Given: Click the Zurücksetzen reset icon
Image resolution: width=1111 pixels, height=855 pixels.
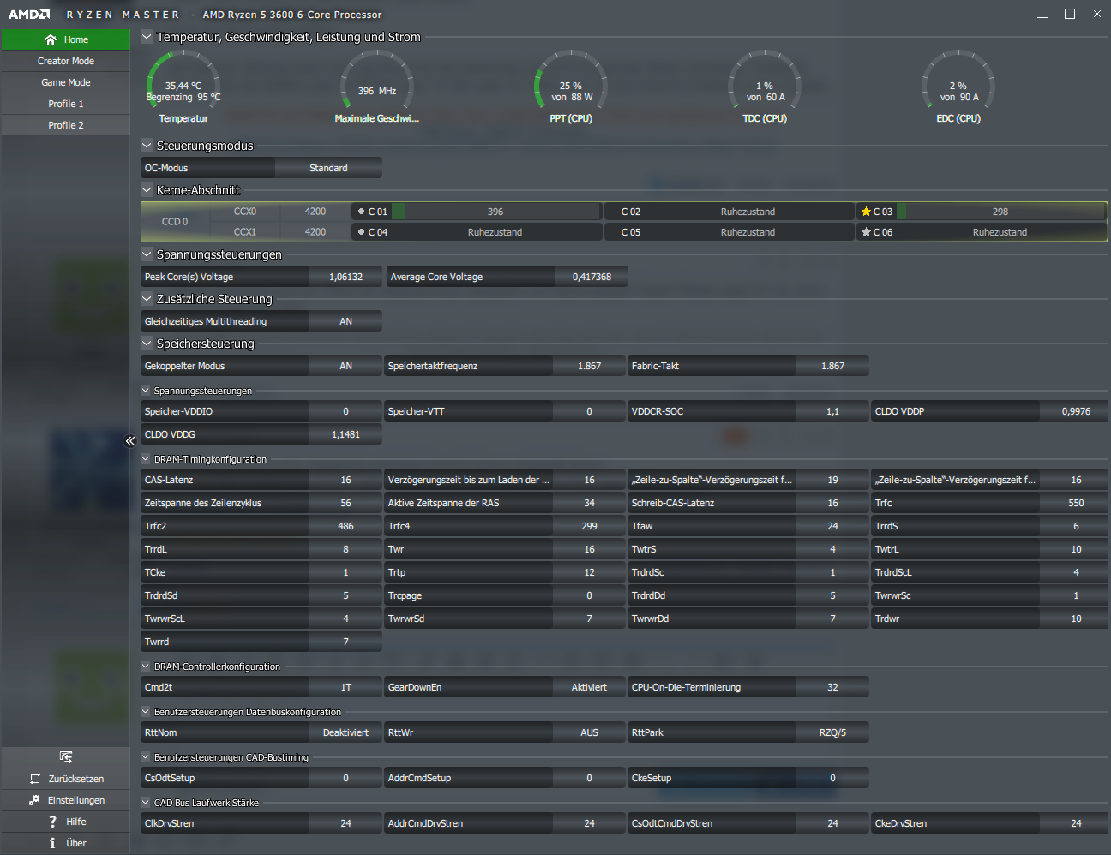Looking at the screenshot, I should (35, 779).
